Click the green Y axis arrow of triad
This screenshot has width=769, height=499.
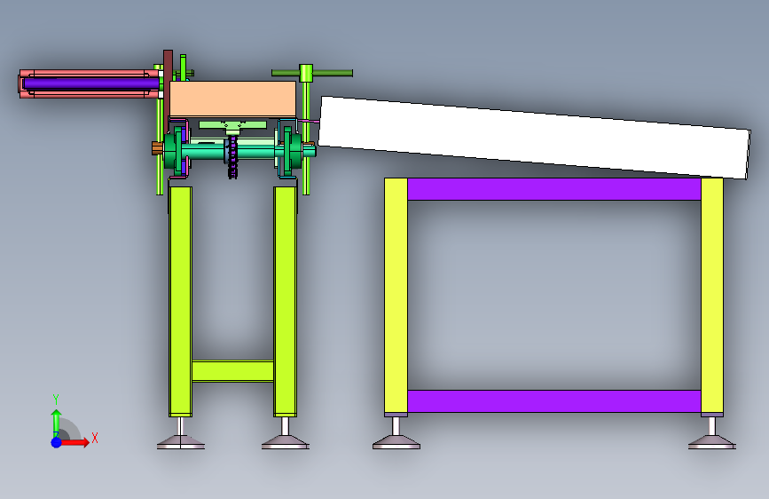57,423
